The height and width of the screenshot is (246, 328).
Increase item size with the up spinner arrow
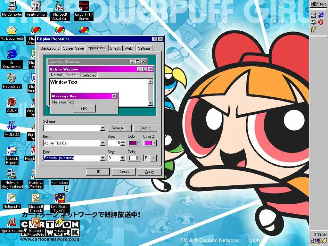pos(123,142)
